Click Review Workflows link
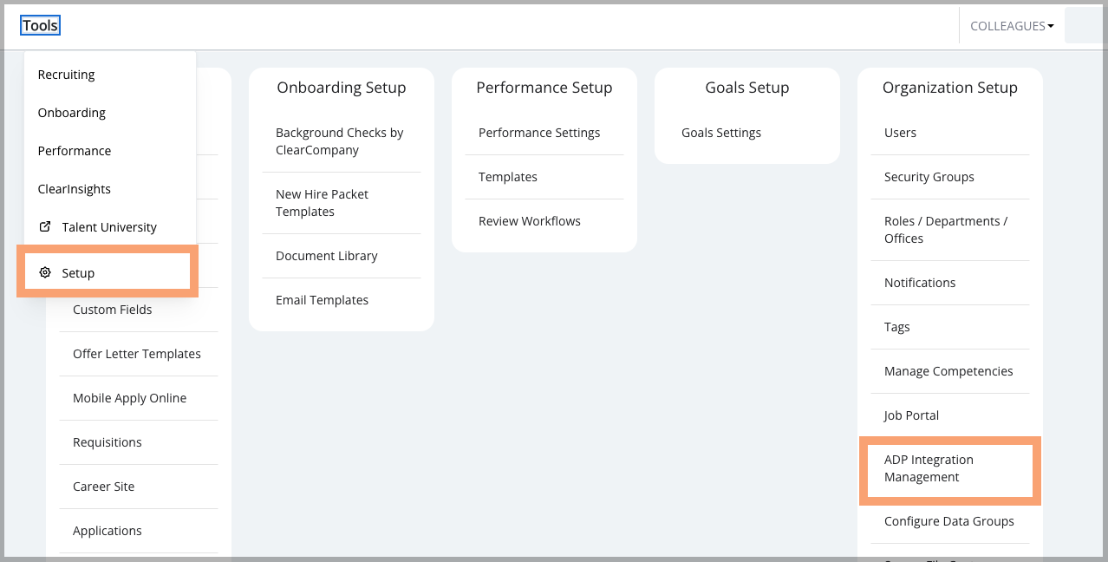The width and height of the screenshot is (1108, 562). point(530,221)
